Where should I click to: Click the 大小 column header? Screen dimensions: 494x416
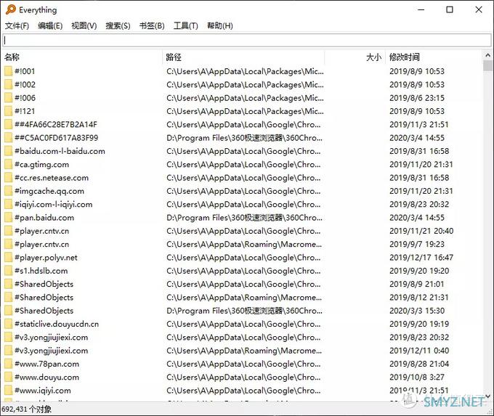[x=356, y=57]
